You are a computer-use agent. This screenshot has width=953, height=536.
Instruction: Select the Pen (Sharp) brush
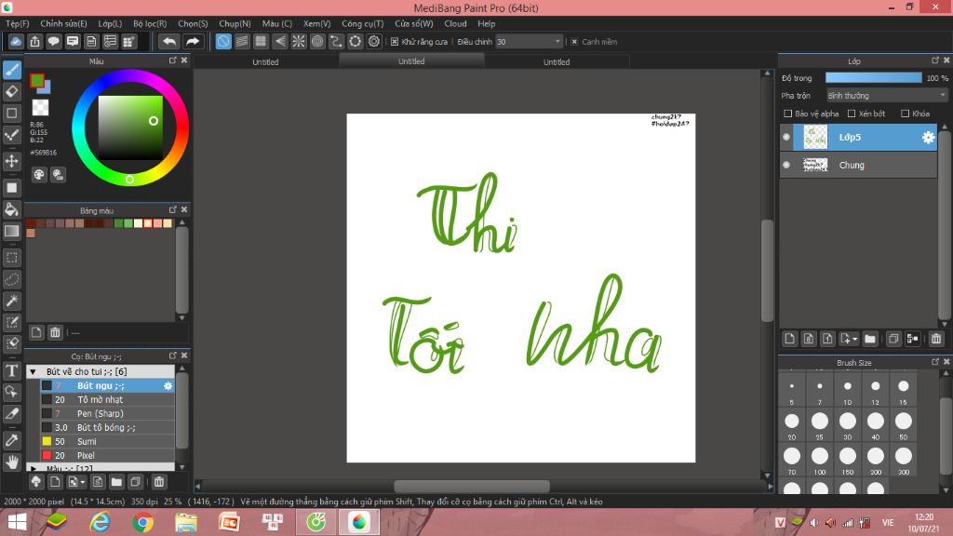click(x=107, y=413)
